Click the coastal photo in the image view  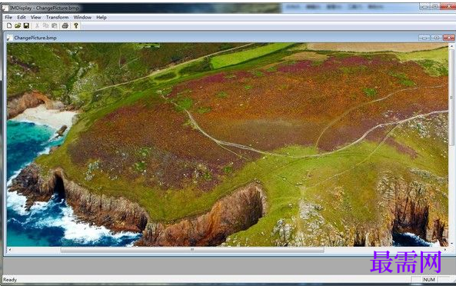(228, 145)
